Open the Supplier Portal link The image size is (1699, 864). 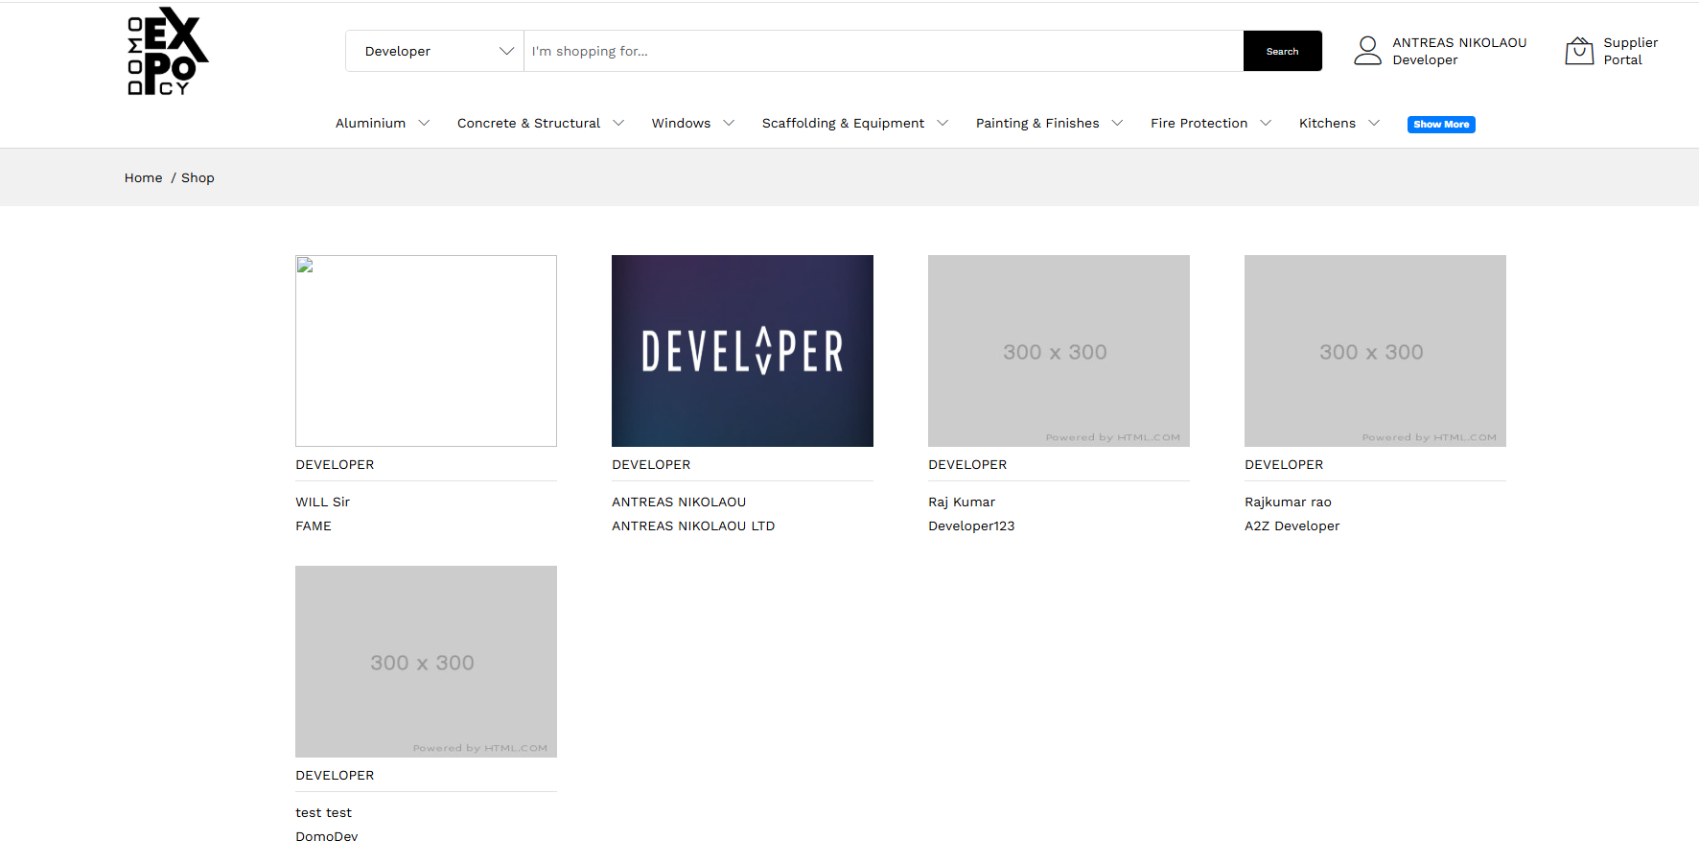pyautogui.click(x=1630, y=51)
